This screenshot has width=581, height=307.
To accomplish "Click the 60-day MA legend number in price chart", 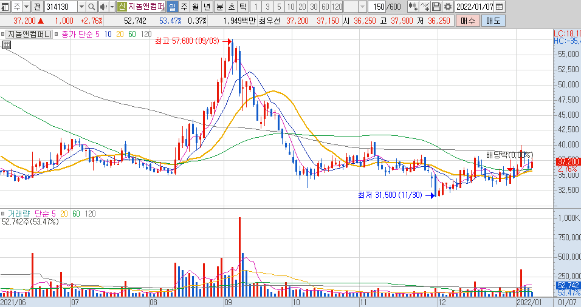I will 132,34.
